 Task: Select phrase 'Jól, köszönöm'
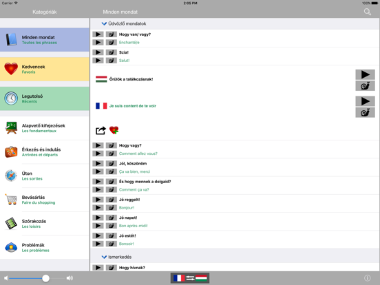coord(133,164)
